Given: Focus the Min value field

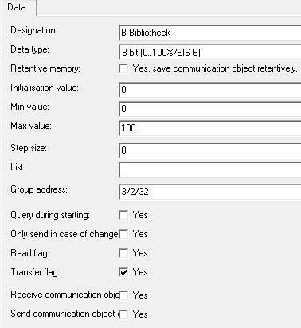Looking at the screenshot, I should (210, 109).
